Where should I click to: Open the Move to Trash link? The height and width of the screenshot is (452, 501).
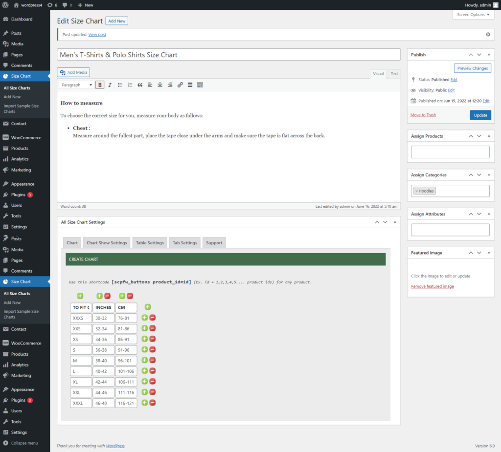[x=423, y=115]
